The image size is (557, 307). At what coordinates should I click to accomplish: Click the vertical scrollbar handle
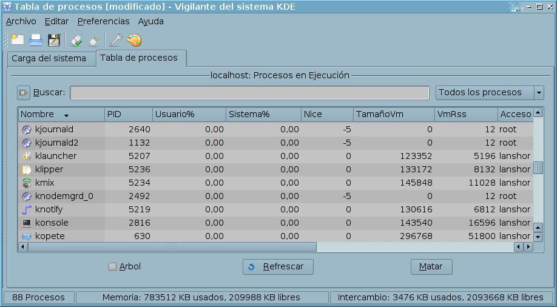click(538, 167)
